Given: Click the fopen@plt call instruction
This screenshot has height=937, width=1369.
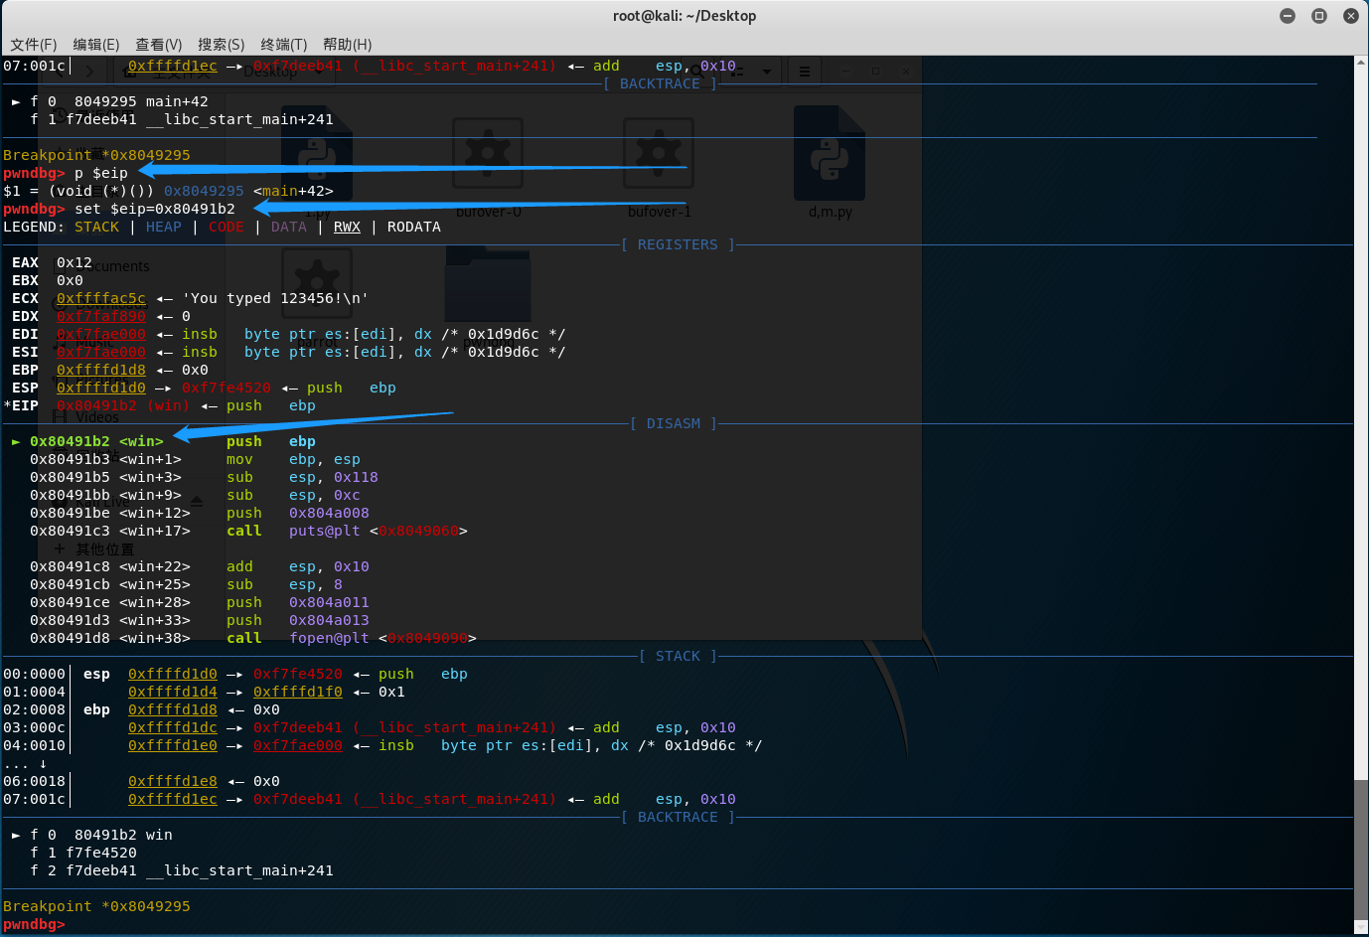Looking at the screenshot, I should [x=328, y=638].
